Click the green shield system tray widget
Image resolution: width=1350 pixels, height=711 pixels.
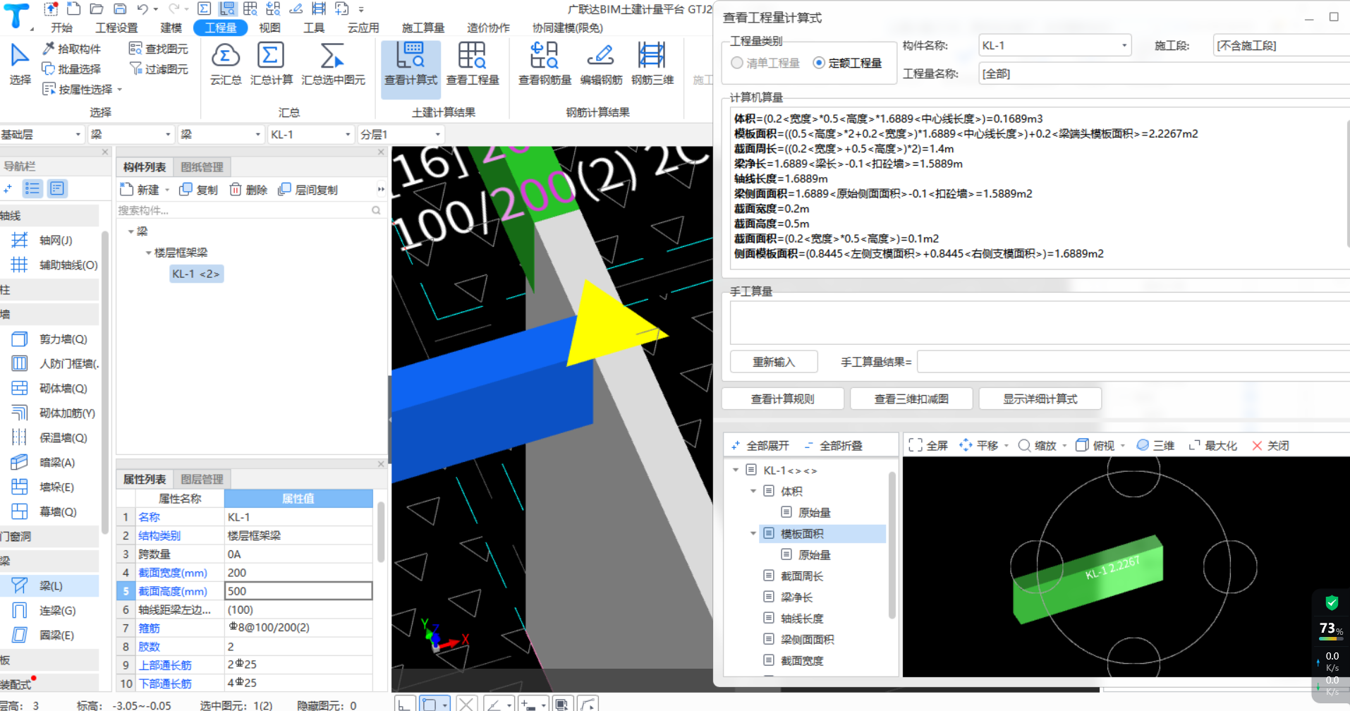click(x=1332, y=603)
